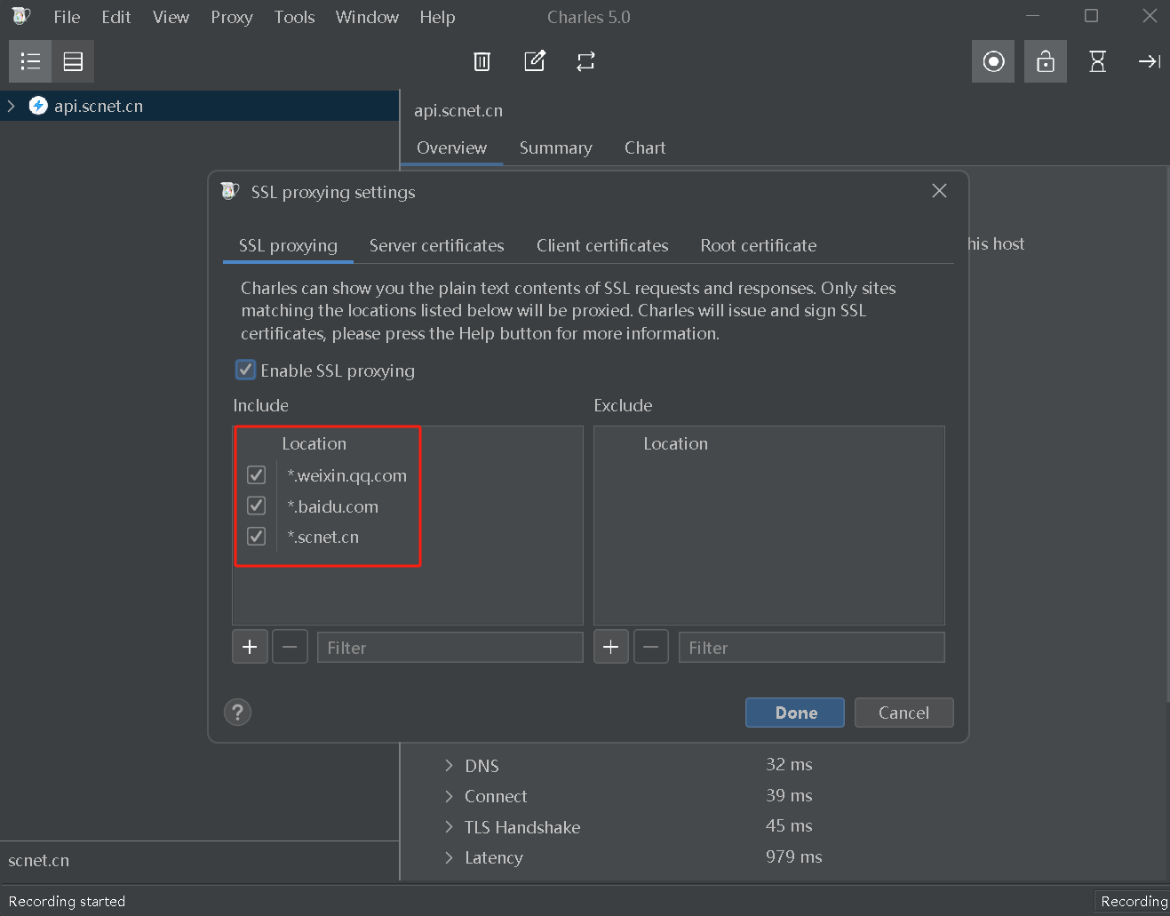Select the SSL proxying tab
This screenshot has width=1170, height=916.
pos(288,245)
